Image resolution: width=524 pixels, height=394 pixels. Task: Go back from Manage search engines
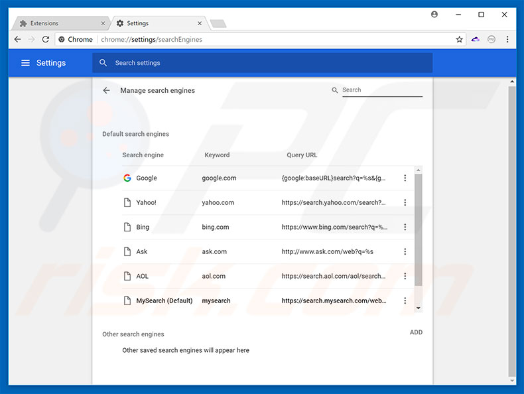point(106,90)
